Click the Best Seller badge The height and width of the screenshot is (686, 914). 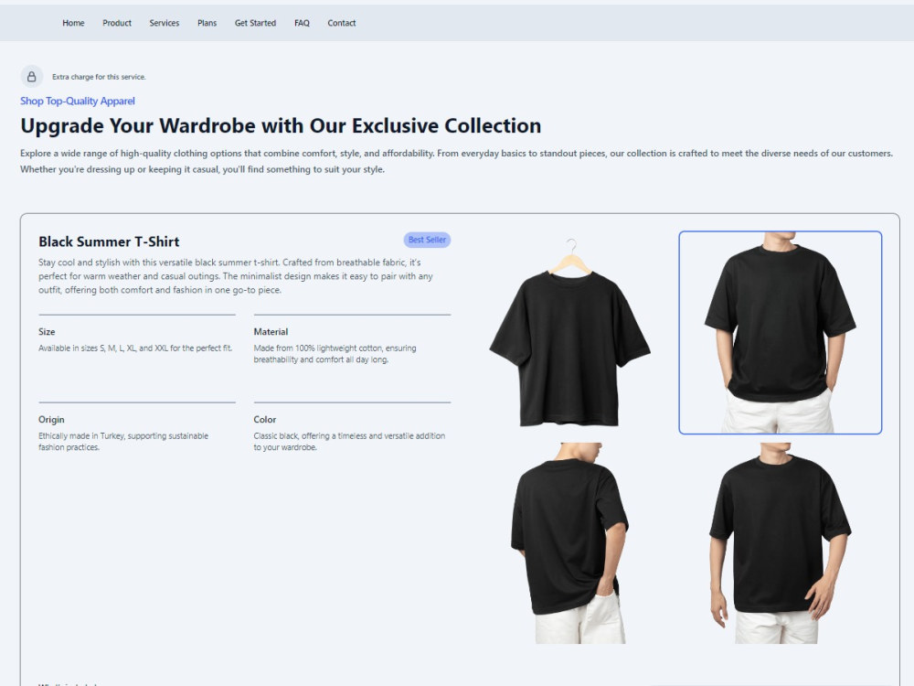[x=427, y=240]
